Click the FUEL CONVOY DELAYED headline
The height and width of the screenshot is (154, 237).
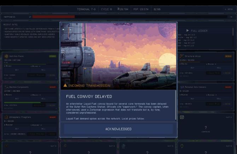tap(89, 97)
